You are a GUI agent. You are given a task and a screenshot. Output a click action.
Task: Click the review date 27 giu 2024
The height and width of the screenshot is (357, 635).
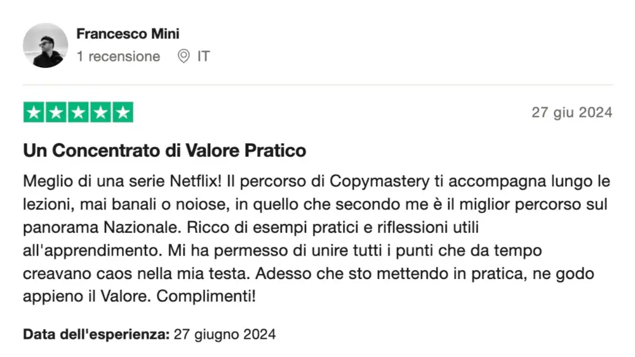(571, 113)
